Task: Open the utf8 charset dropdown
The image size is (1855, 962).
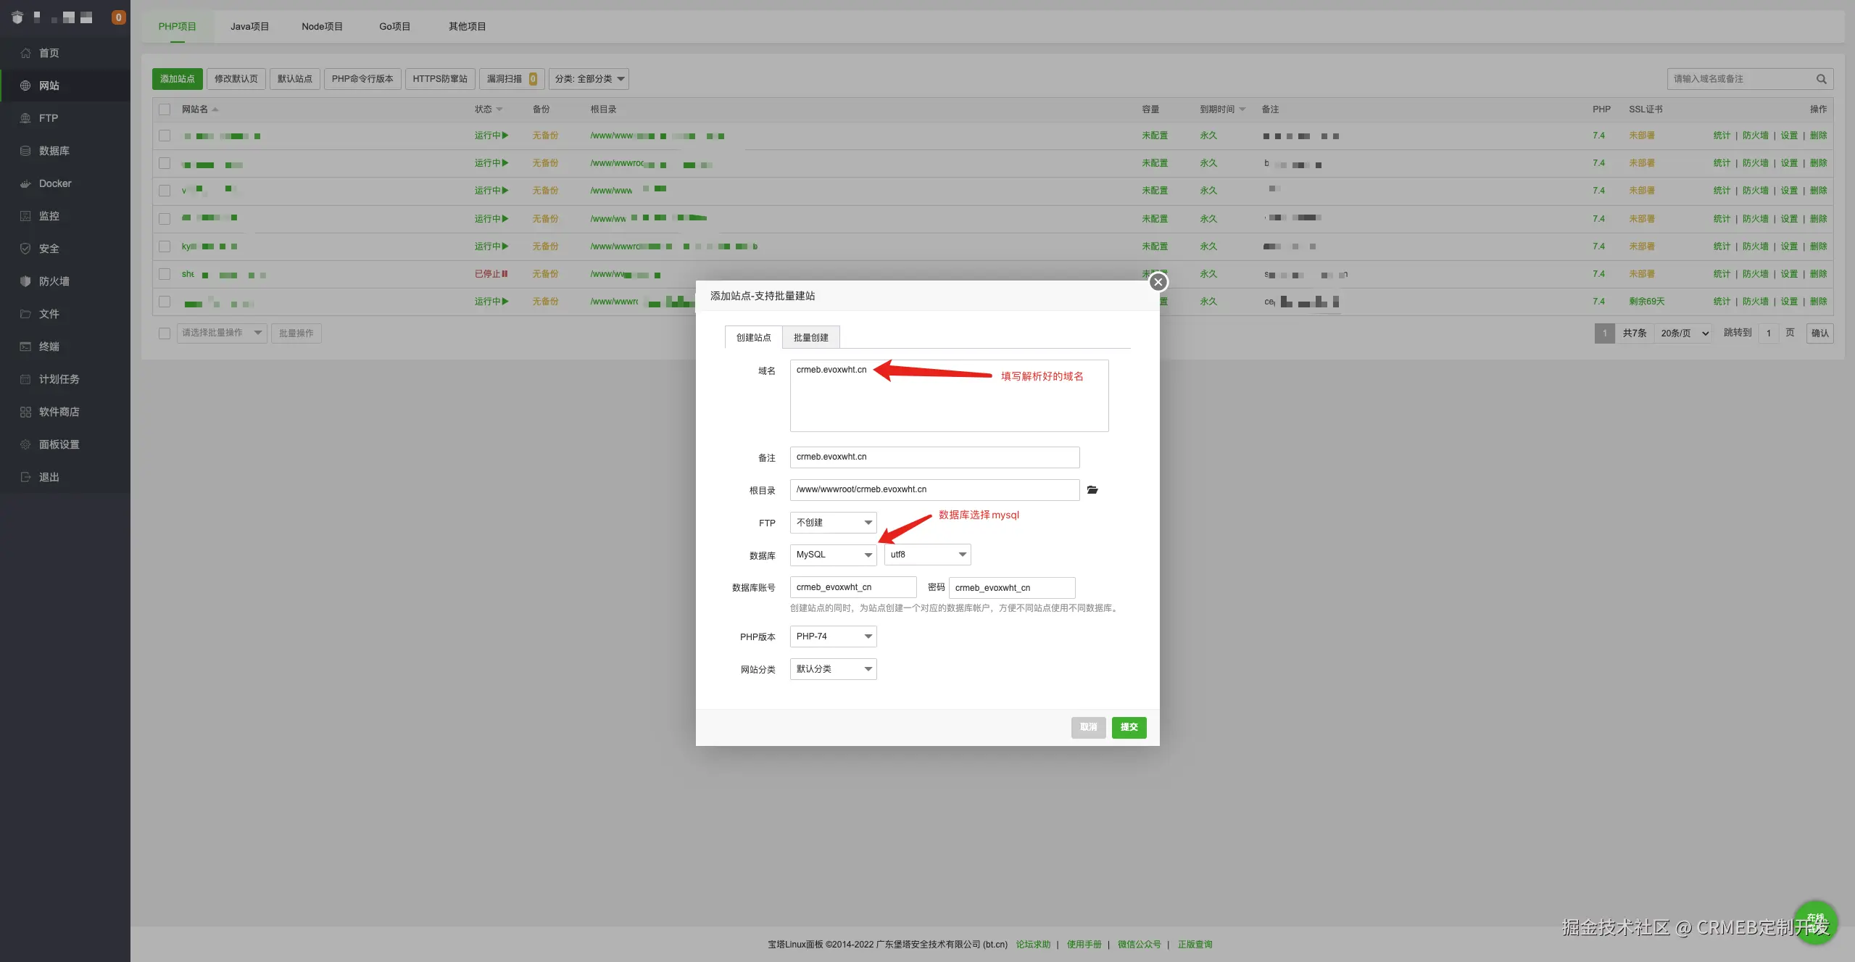Action: (927, 555)
